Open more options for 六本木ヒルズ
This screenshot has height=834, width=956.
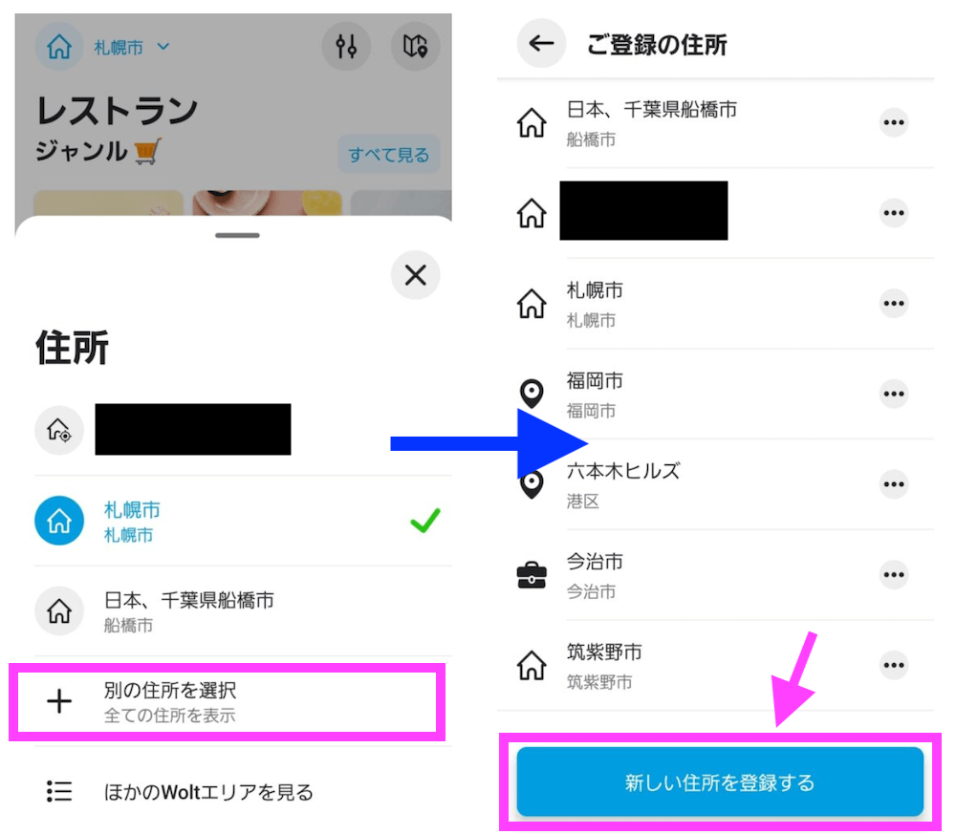(894, 484)
